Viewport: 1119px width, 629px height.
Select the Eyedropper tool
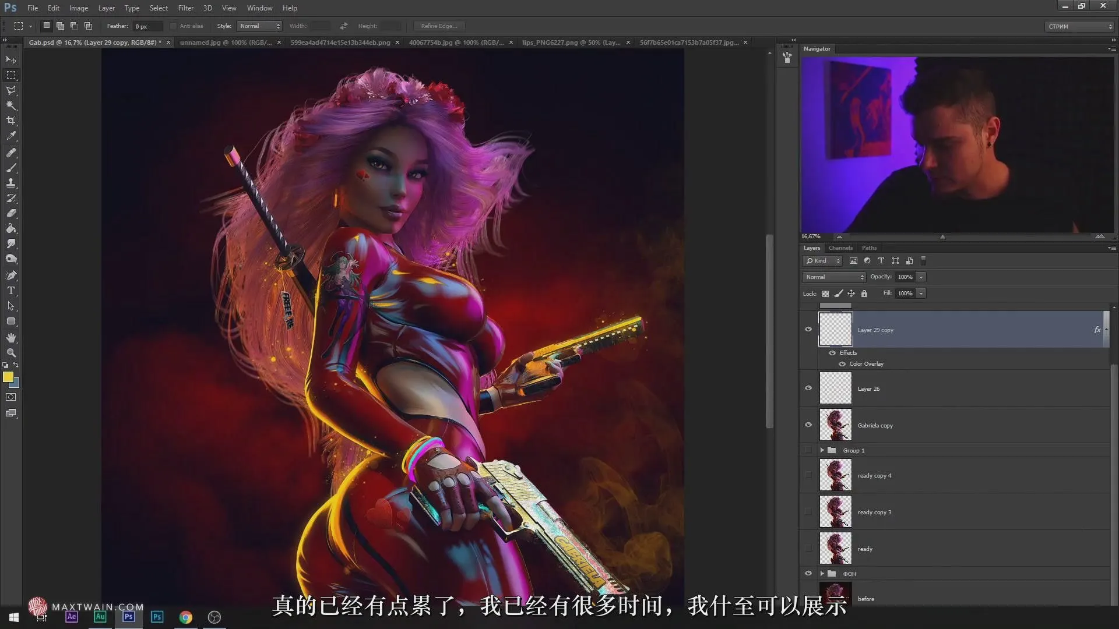point(11,136)
